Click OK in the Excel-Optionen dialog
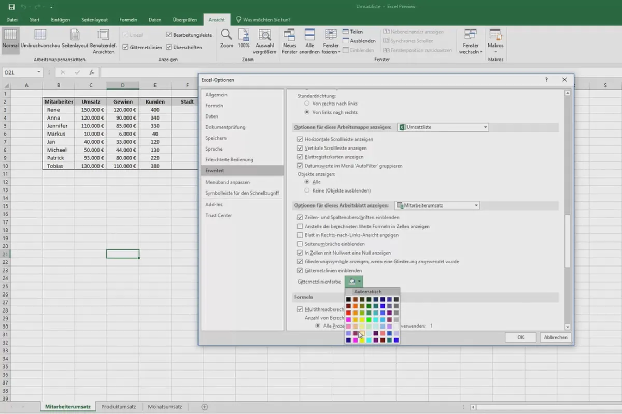 [520, 337]
